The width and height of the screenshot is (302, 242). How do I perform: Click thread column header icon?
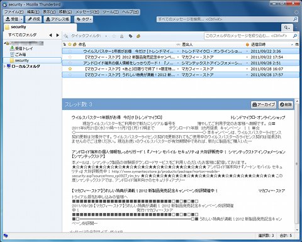point(65,45)
